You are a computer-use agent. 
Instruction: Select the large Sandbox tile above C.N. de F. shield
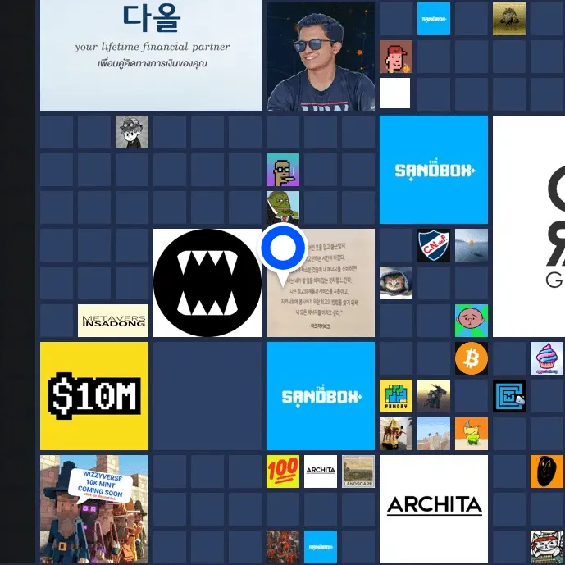pos(434,170)
